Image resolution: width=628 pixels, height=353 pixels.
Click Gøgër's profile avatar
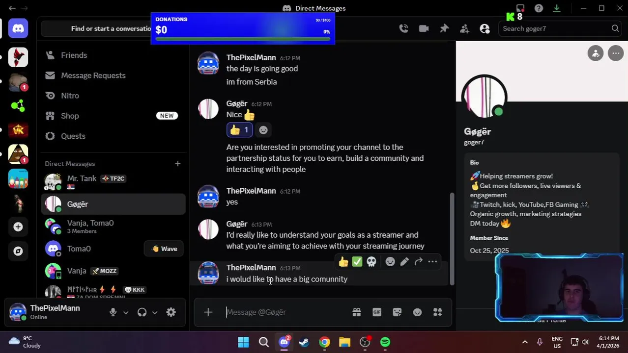point(485,97)
